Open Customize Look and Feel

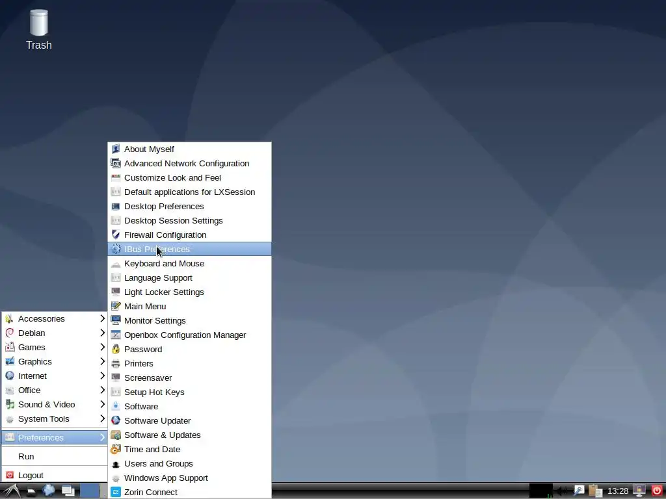click(189, 178)
